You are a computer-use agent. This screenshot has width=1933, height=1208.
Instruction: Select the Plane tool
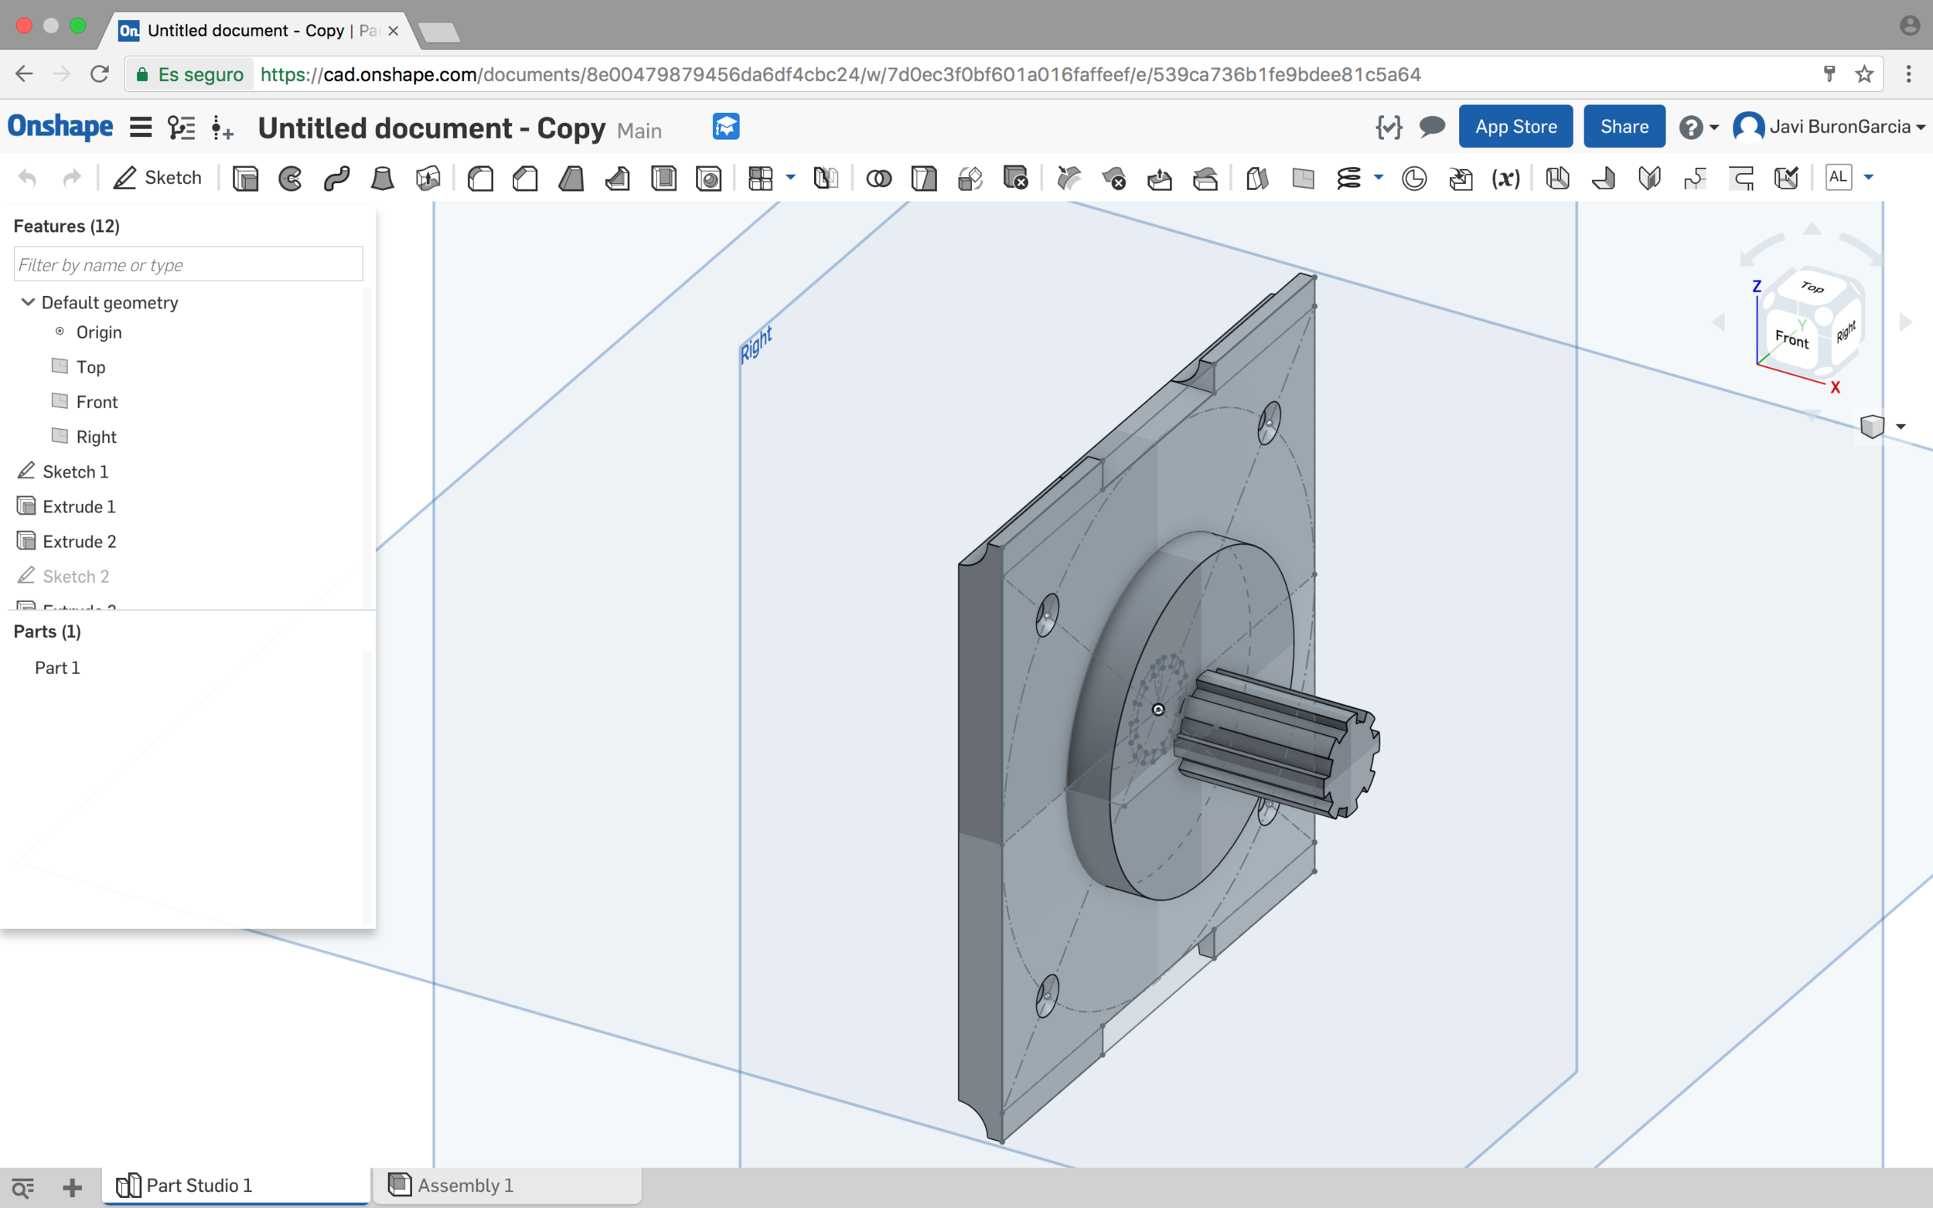point(1304,177)
